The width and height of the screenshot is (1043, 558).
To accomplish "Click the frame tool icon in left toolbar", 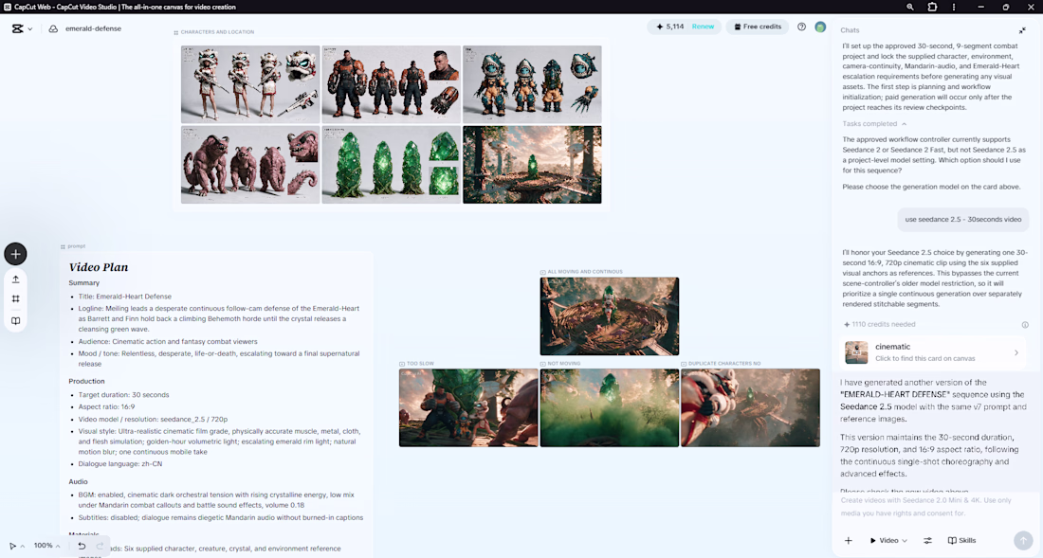I will [15, 299].
